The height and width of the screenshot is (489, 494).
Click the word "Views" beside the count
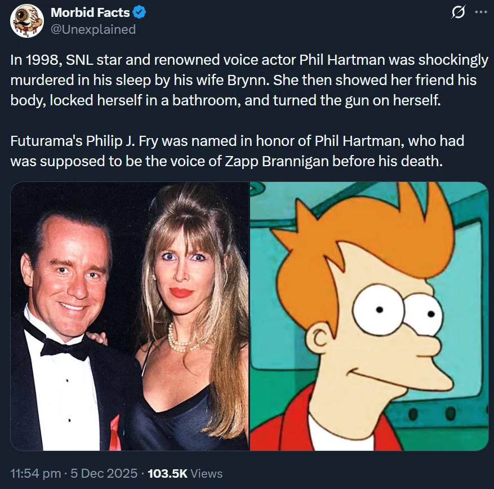(x=207, y=474)
